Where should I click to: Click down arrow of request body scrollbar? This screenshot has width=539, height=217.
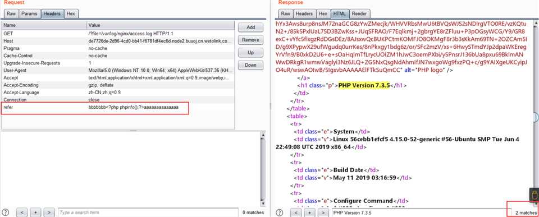pyautogui.click(x=263, y=204)
